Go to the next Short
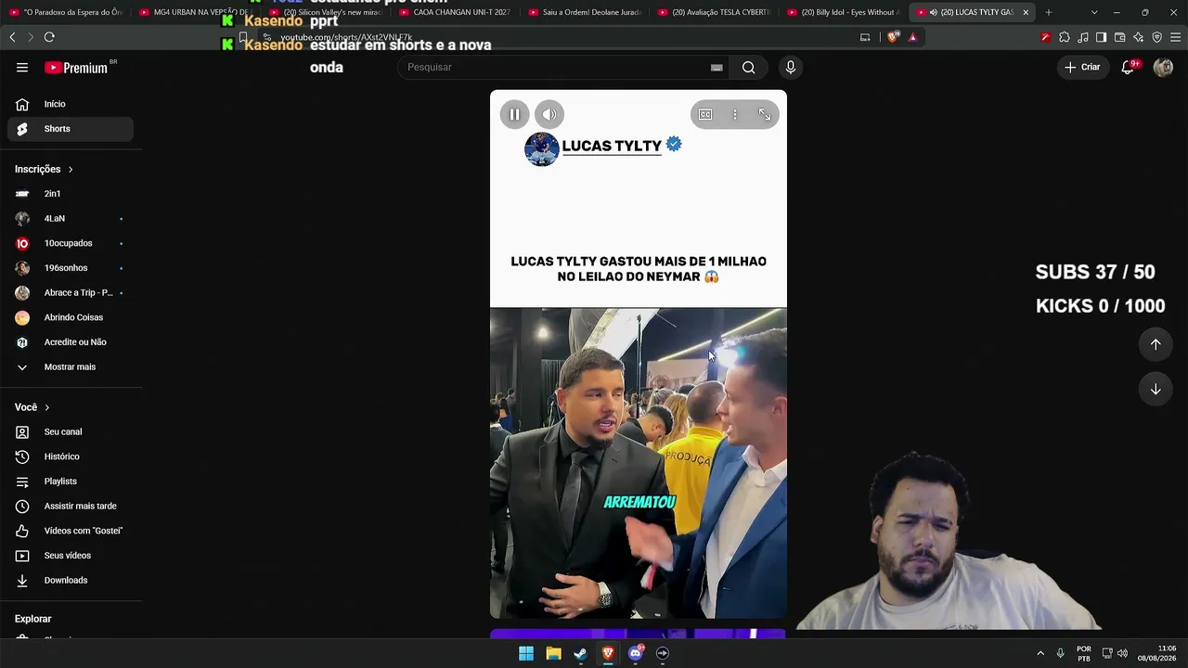This screenshot has width=1188, height=668. tap(1156, 390)
